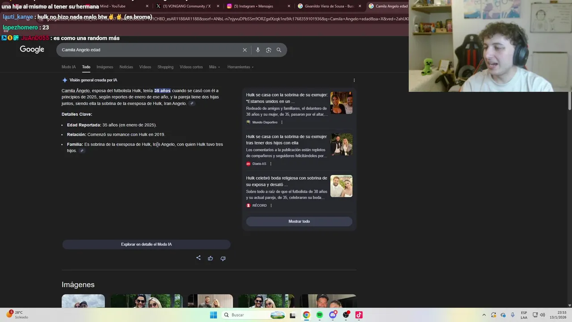
Task: Click the highlighted '35 años' text
Action: pyautogui.click(x=162, y=91)
